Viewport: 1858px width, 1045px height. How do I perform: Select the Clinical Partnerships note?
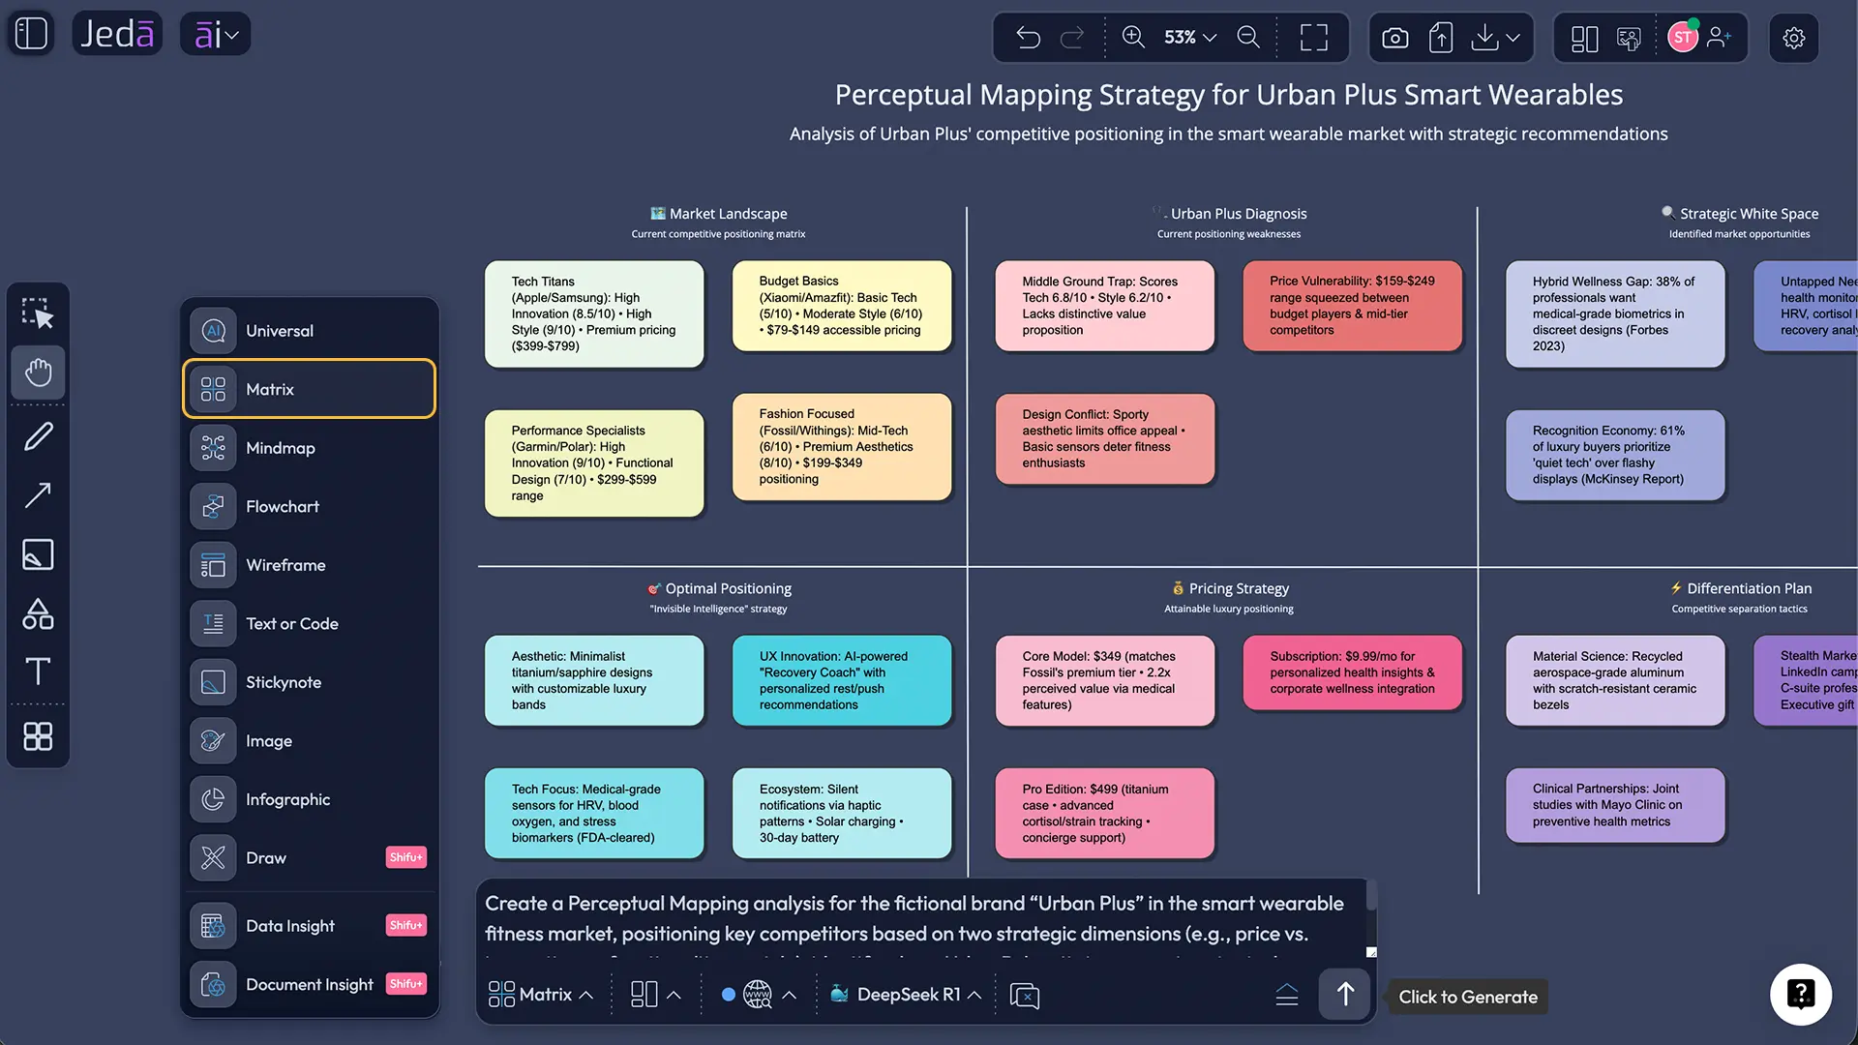[x=1615, y=805]
